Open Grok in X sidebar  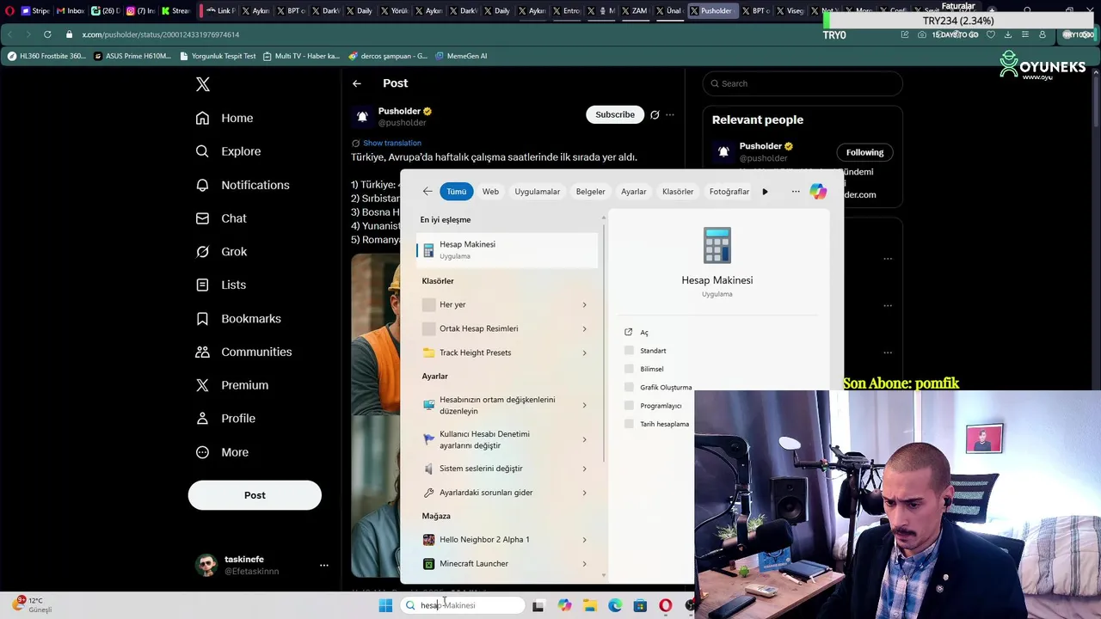click(221, 252)
